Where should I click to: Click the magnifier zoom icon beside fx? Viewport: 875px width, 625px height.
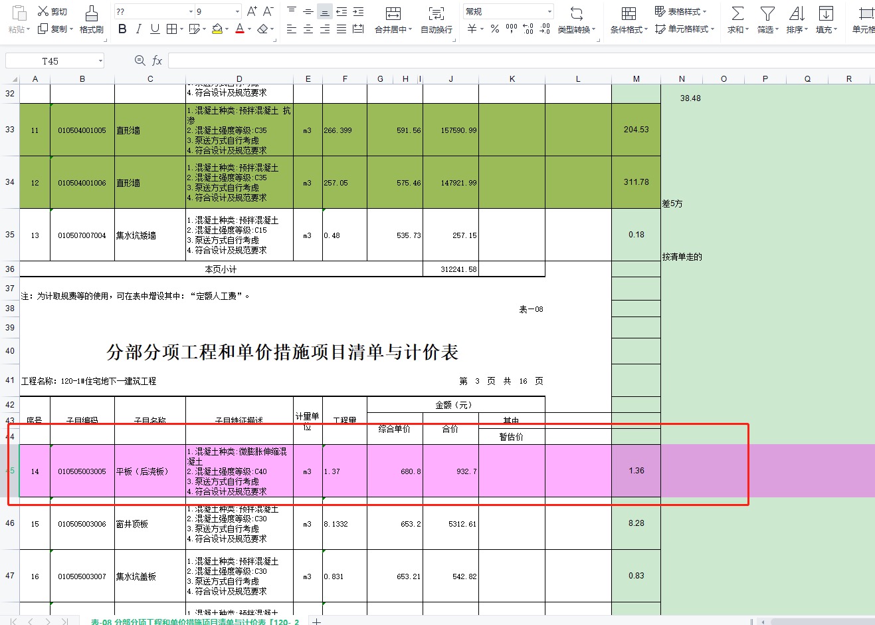tap(140, 61)
